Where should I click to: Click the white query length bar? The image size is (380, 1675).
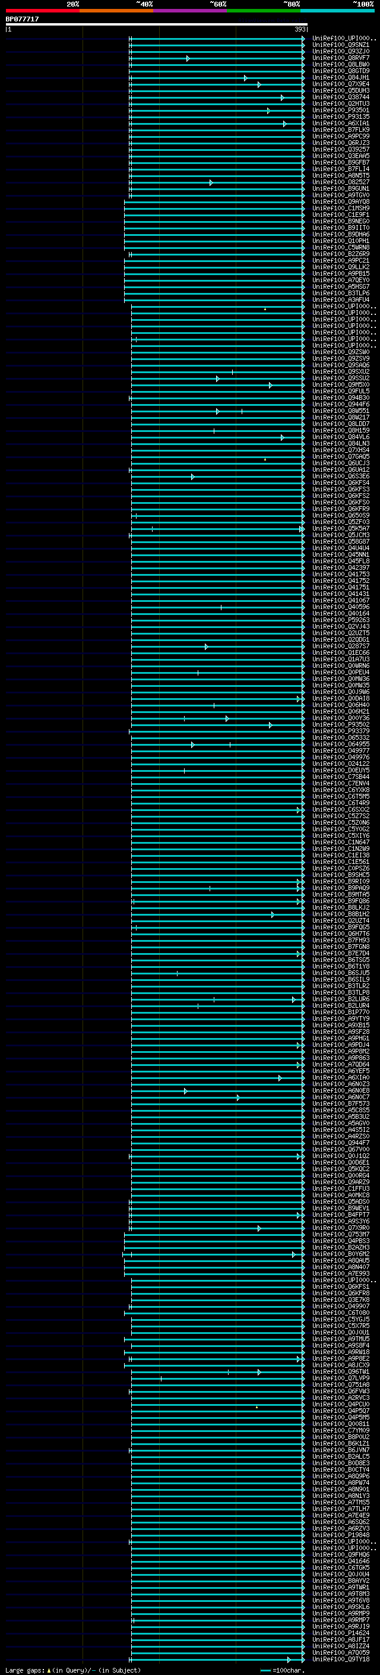157,24
